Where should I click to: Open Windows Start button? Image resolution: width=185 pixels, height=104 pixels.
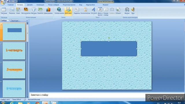point(3,103)
